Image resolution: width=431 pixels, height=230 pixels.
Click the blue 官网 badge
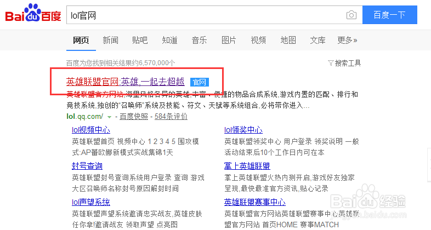point(200,82)
